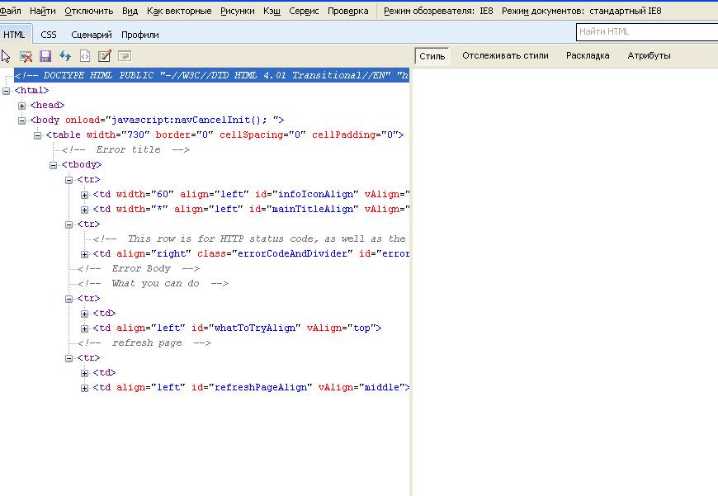The height and width of the screenshot is (496, 718).
Task: Activate the select element by click pointer tool
Action: pyautogui.click(x=6, y=56)
